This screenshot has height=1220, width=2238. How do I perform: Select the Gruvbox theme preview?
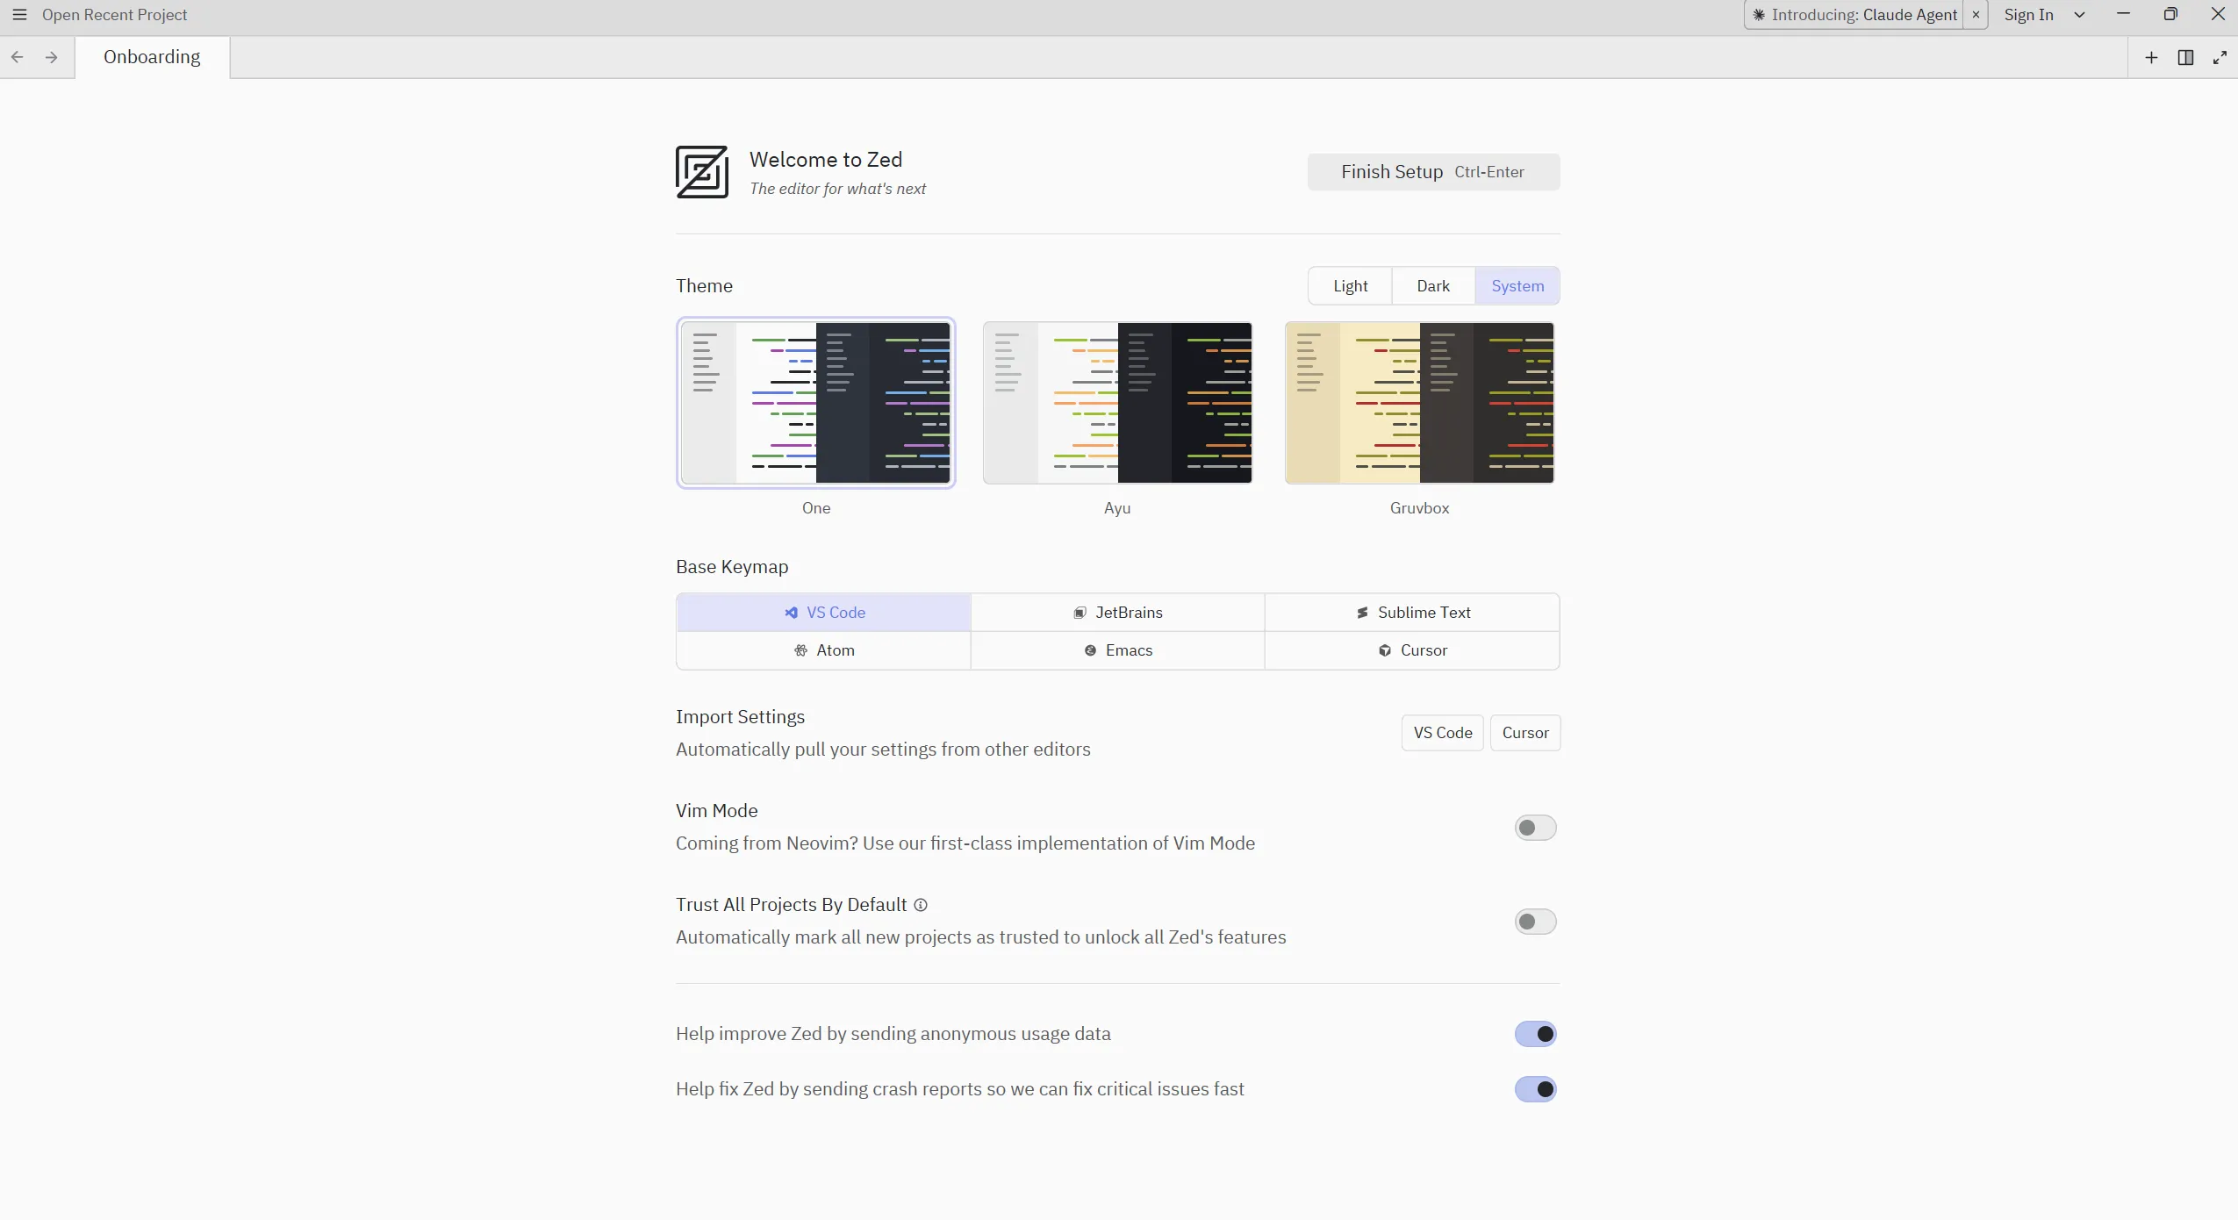tap(1418, 403)
